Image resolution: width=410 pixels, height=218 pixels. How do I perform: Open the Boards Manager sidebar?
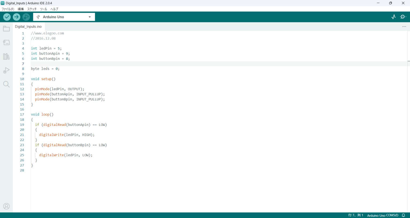tap(6, 42)
